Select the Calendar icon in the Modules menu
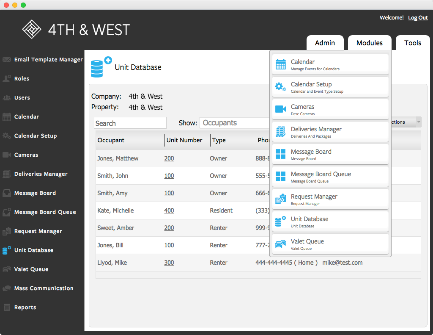Screen dimensions: 433x335 point(280,64)
